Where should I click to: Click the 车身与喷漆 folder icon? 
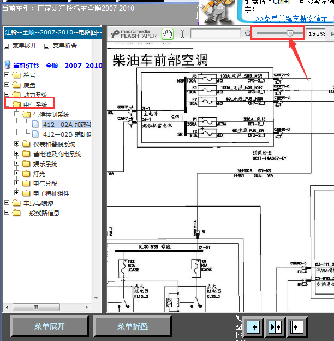click(x=16, y=203)
